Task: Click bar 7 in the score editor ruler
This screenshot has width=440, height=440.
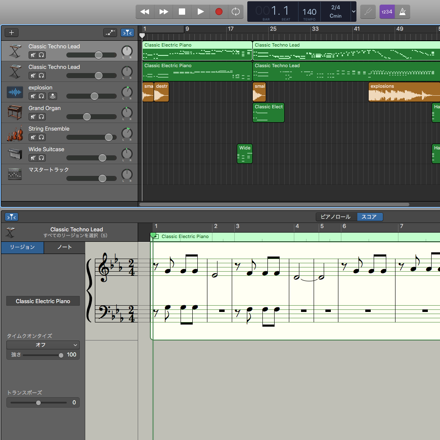Action: click(x=401, y=226)
